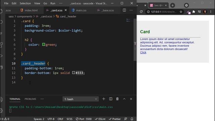Viewport: 215px width, 121px height.
Task: Open #333 color swatch picker
Action: click(74, 73)
